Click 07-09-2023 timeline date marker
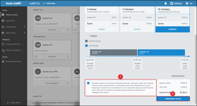Viewport: 197px width, 106px height. point(185,60)
